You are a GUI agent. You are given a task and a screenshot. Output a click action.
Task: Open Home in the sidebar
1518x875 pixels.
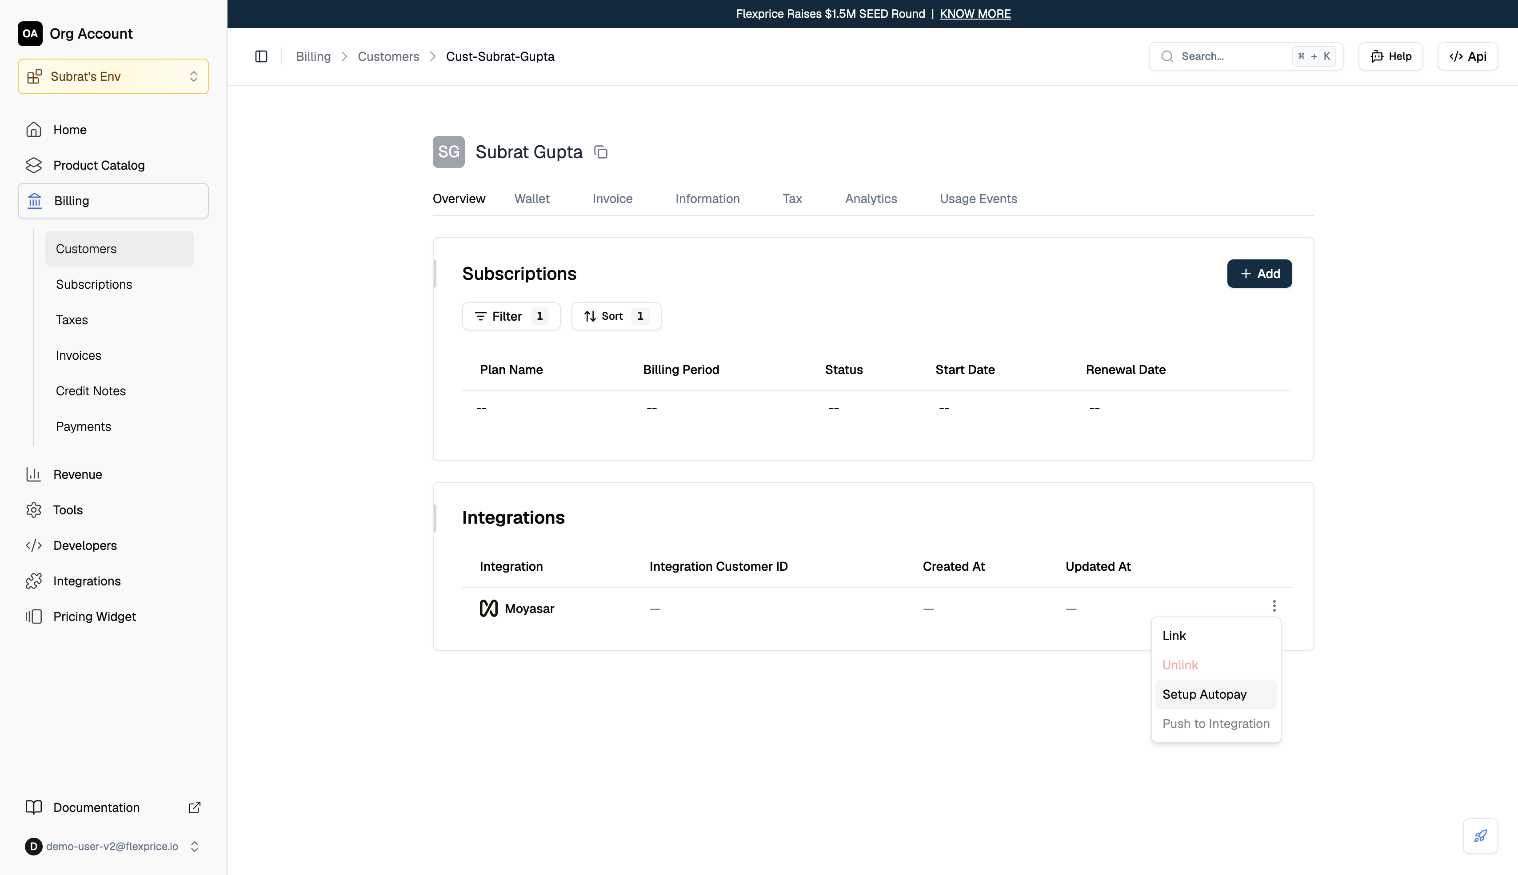pos(113,130)
